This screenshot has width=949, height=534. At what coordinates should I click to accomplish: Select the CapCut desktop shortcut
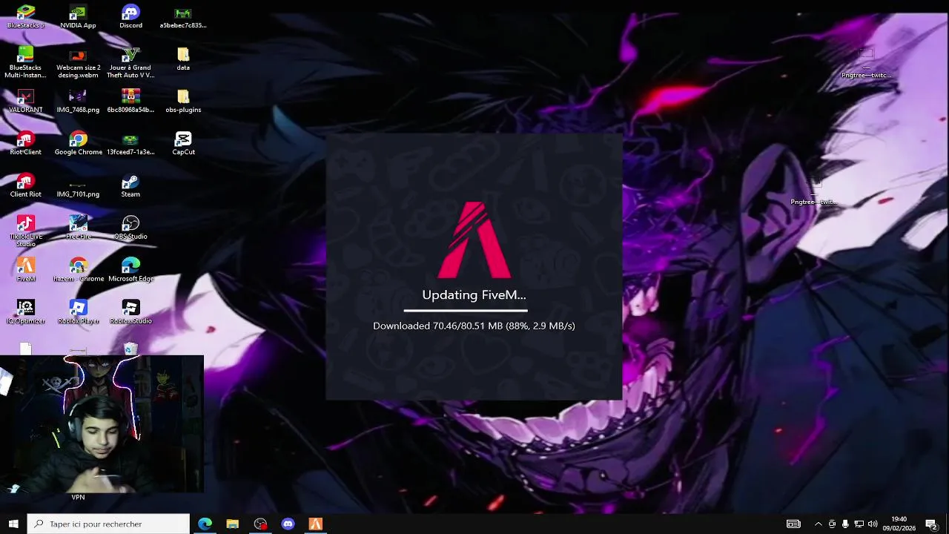coord(183,144)
